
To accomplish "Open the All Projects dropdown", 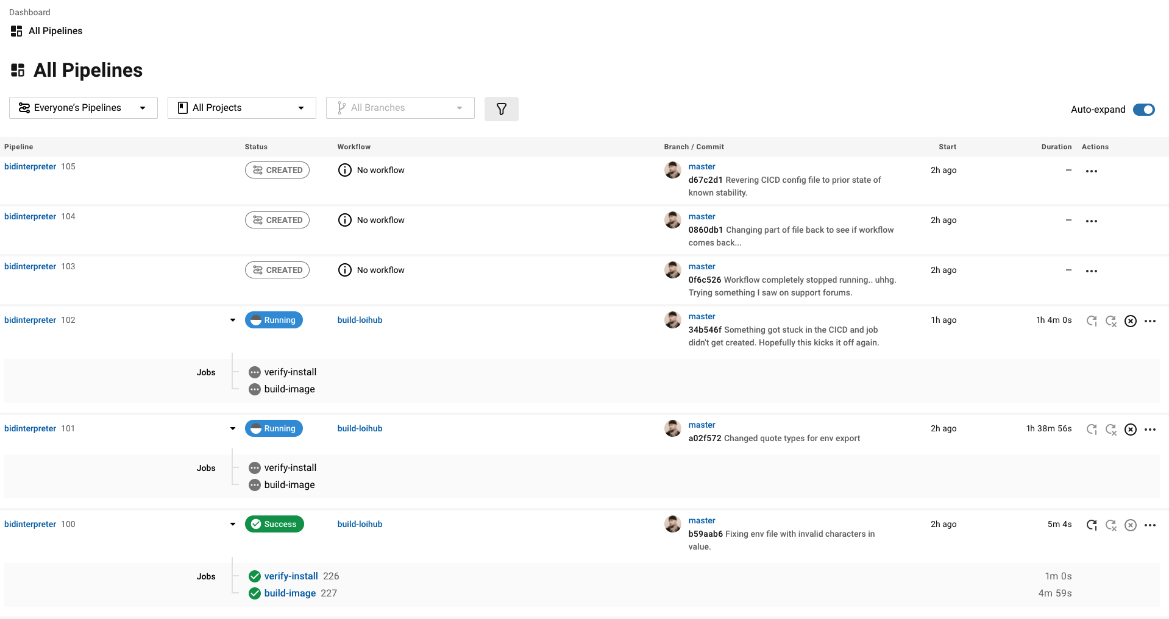I will click(x=242, y=108).
